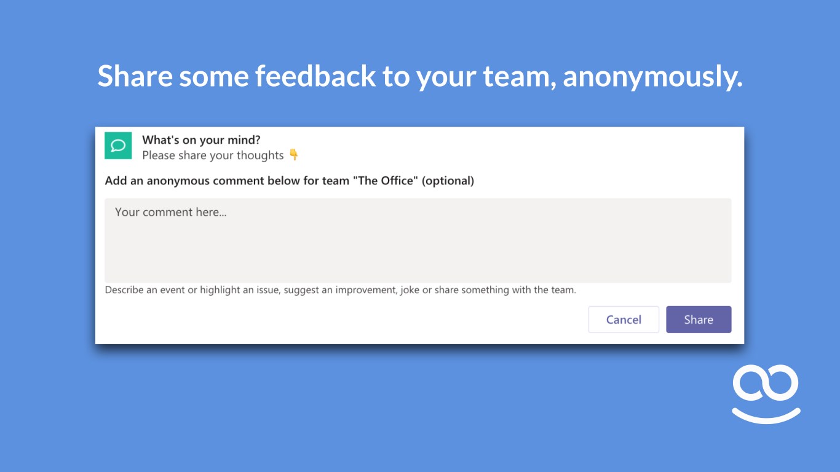Click the "Your comment here..." placeholder text
This screenshot has width=840, height=472.
click(x=170, y=212)
